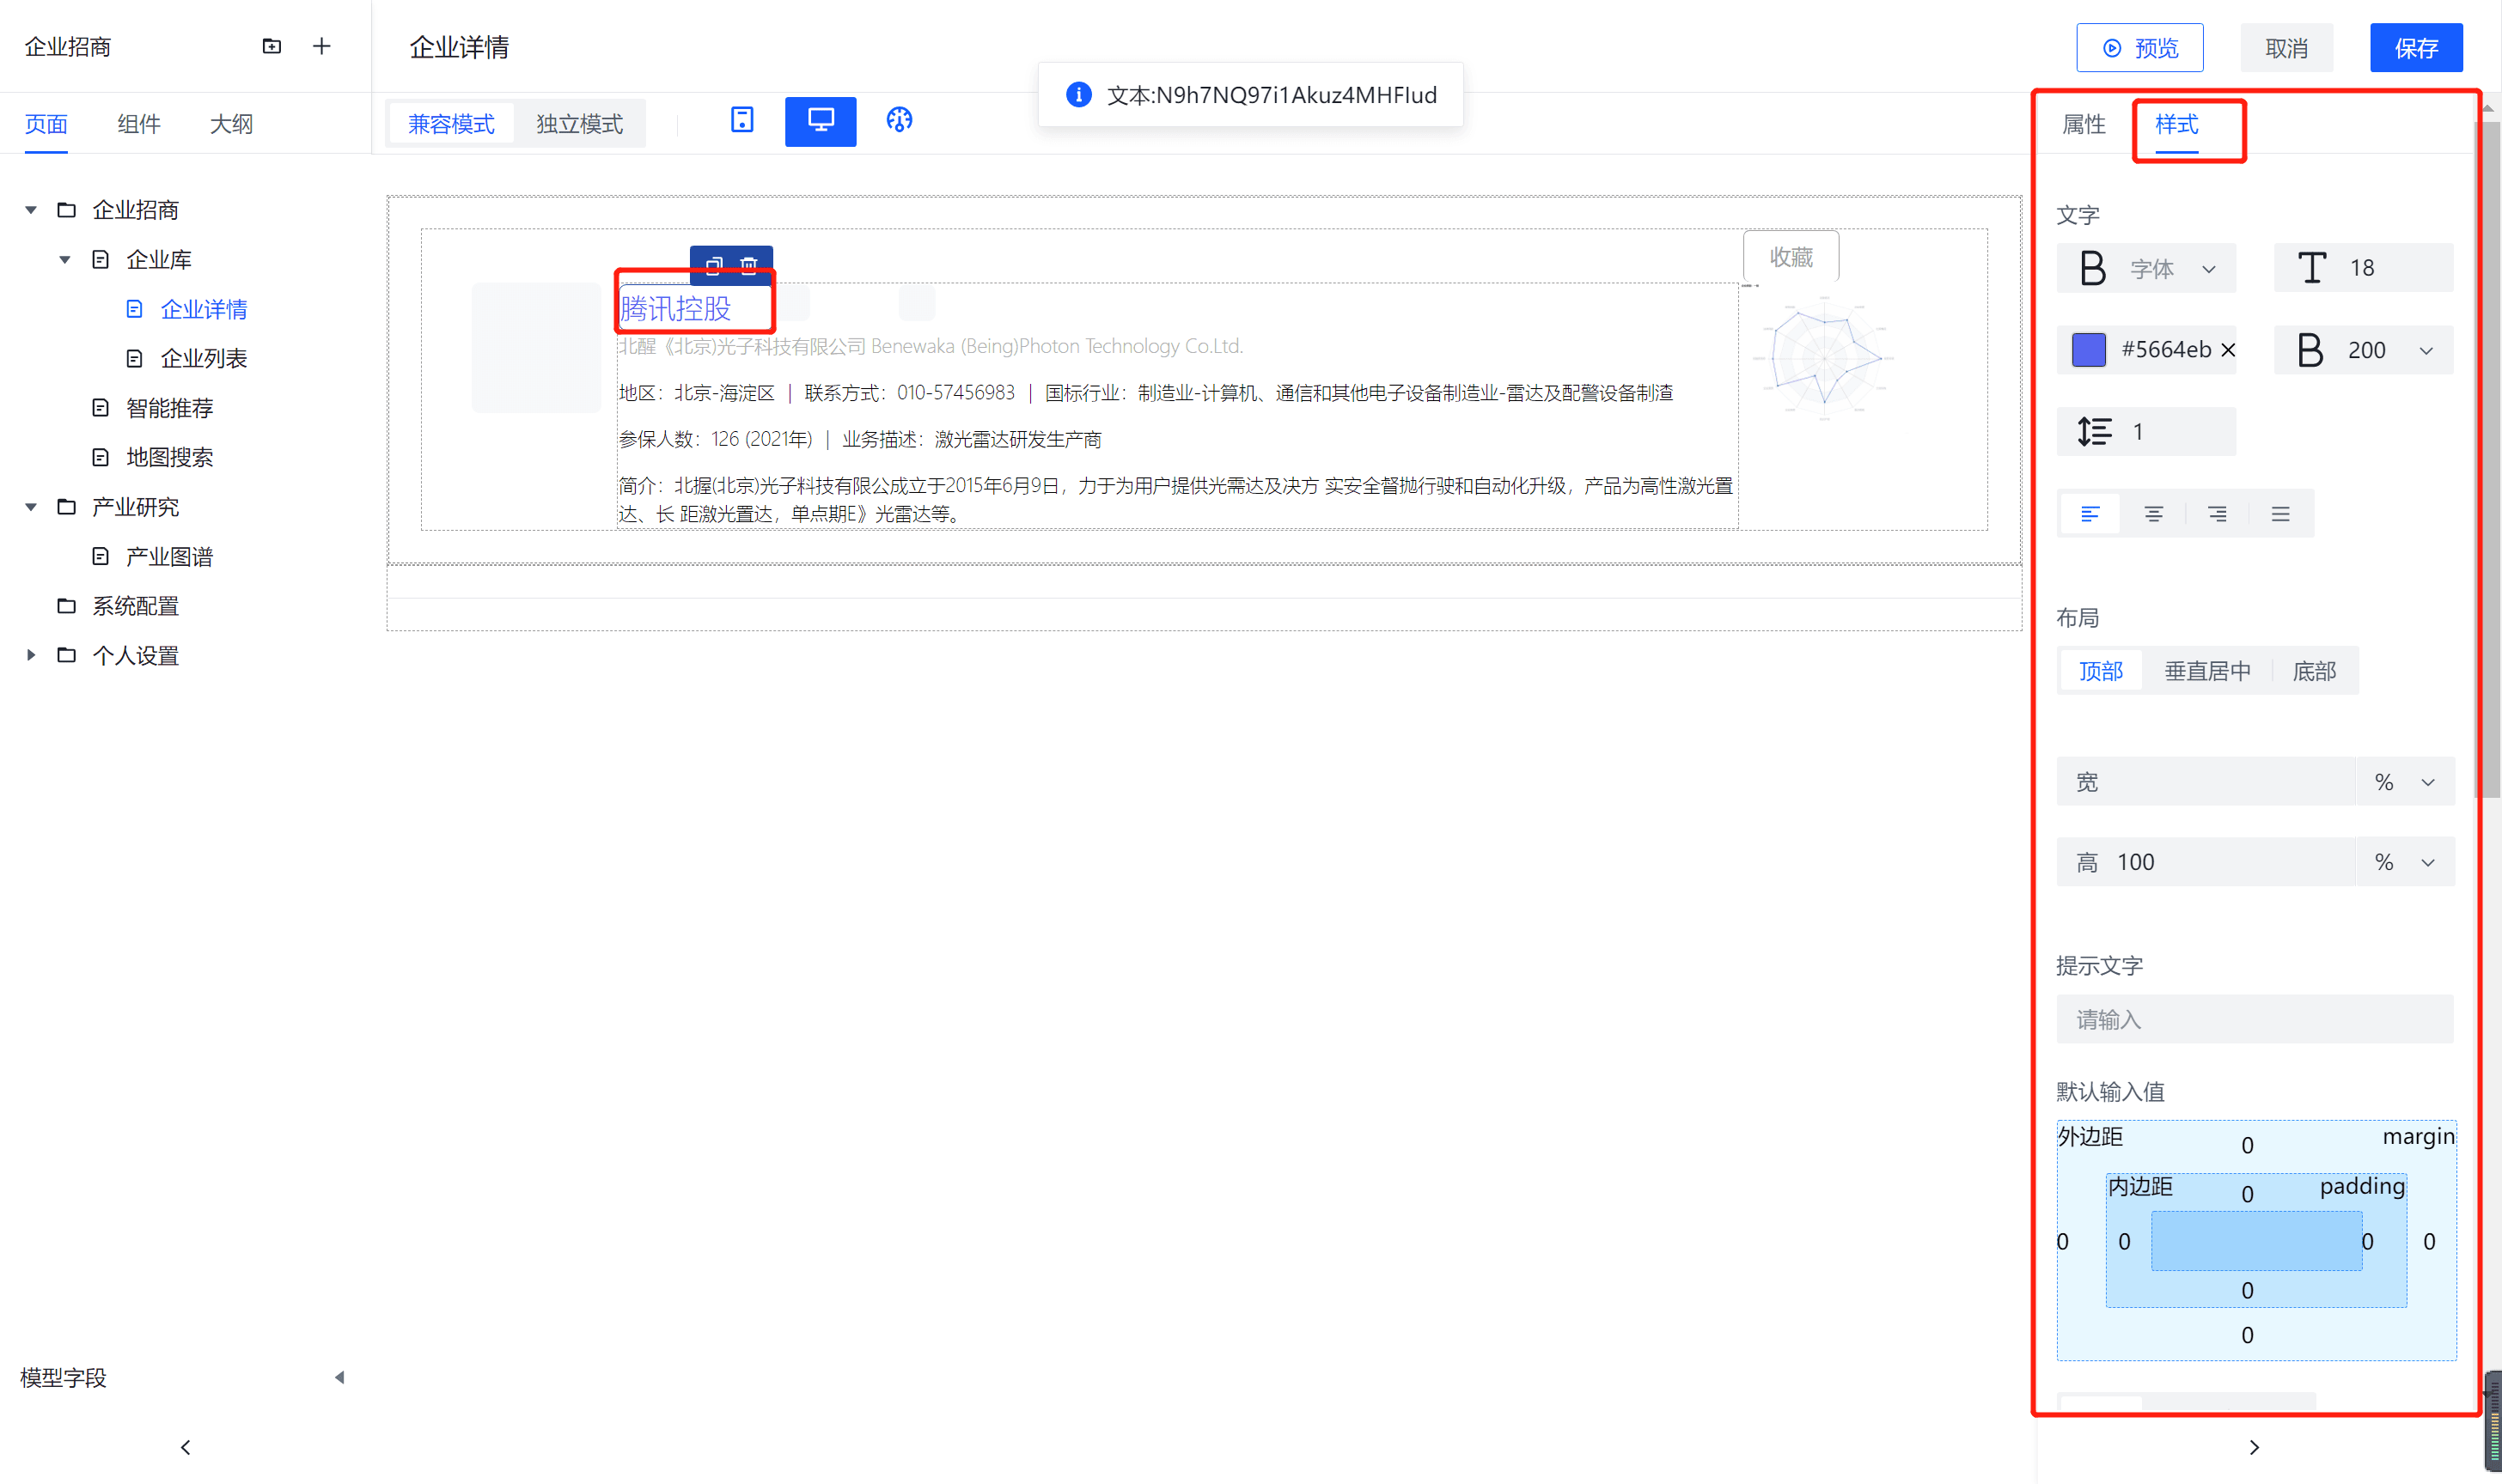
Task: Click the #5664eb color swatch
Action: [2088, 350]
